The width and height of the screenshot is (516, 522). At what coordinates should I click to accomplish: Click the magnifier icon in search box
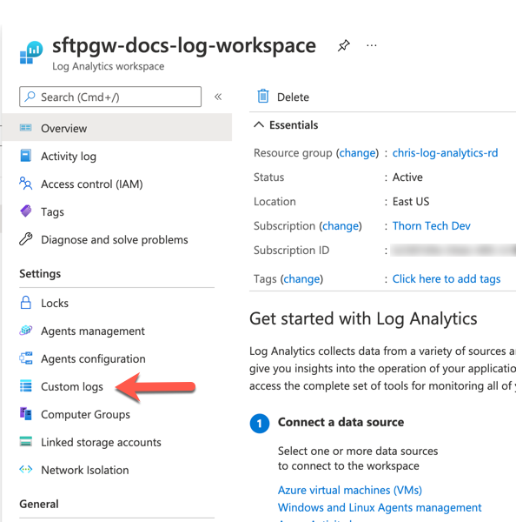click(30, 97)
